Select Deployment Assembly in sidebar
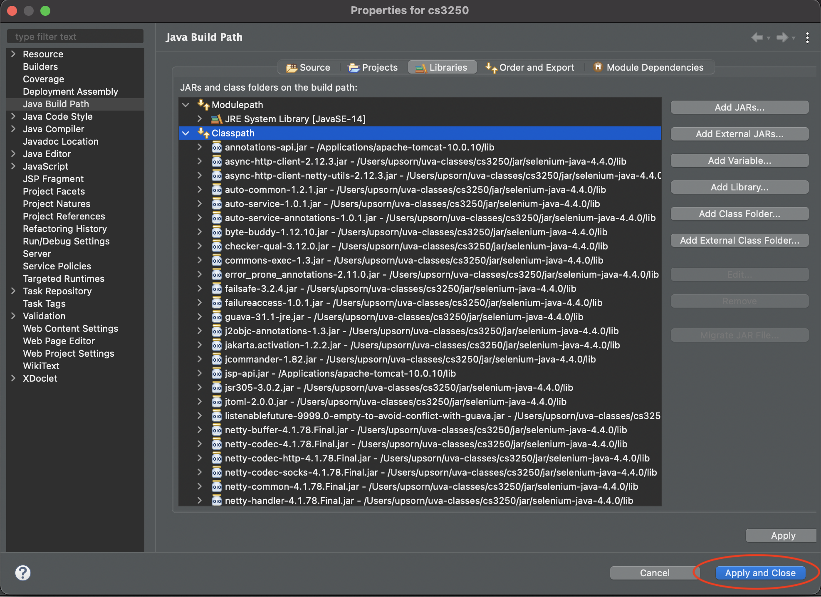The height and width of the screenshot is (597, 821). (x=70, y=91)
